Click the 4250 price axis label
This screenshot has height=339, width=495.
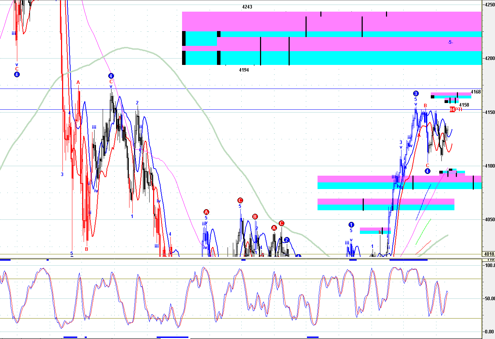coord(489,5)
